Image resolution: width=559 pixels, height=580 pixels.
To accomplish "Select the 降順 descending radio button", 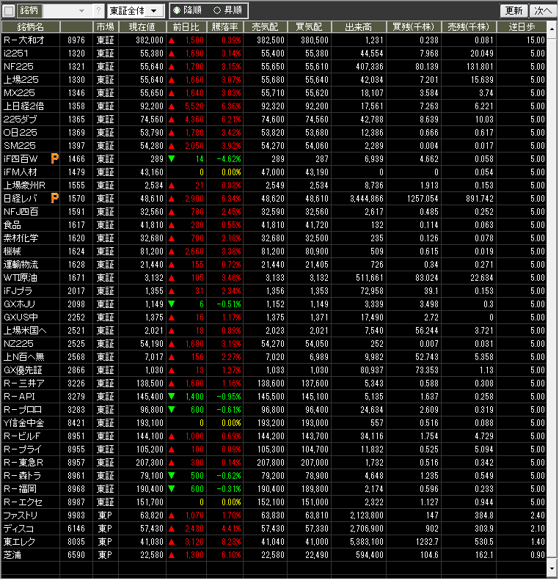I will click(176, 11).
